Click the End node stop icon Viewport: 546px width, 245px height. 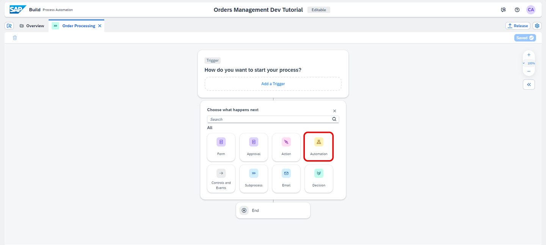[x=244, y=210]
